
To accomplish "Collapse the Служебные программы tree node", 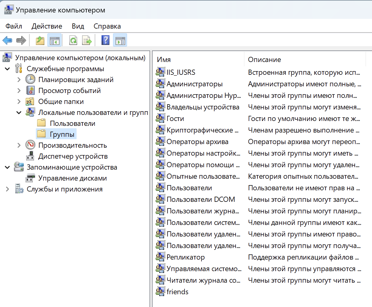I will (x=8, y=69).
